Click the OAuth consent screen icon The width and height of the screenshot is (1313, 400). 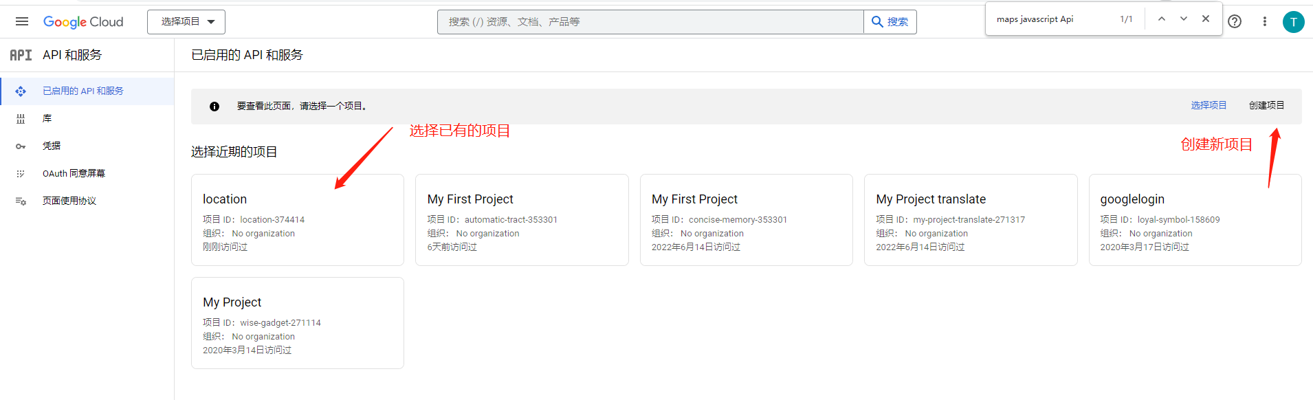pyautogui.click(x=21, y=174)
